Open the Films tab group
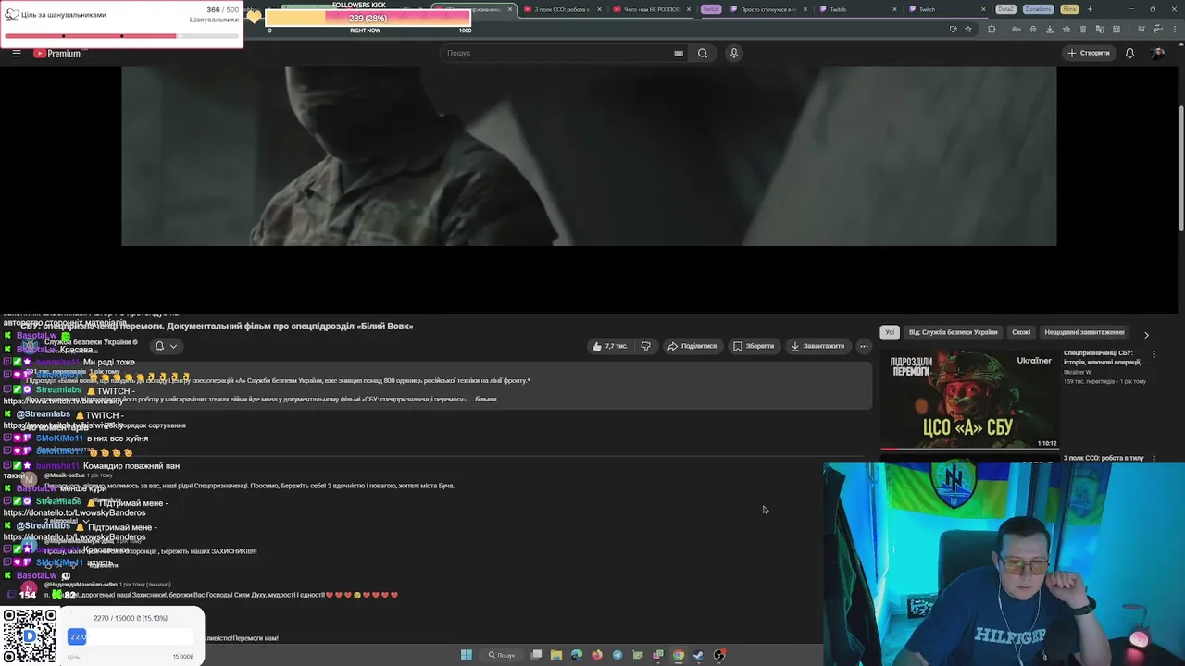 coord(1069,9)
